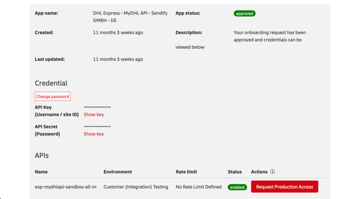Click the Environment column header
361x199 pixels.
click(x=117, y=172)
